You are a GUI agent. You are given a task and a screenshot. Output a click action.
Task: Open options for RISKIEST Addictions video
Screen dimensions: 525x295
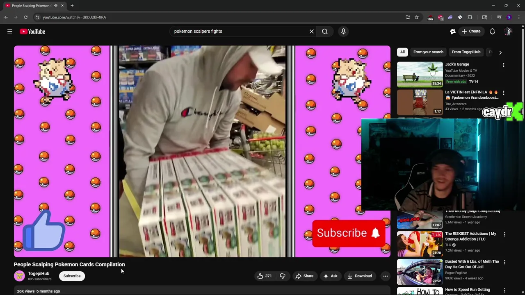tap(504, 234)
